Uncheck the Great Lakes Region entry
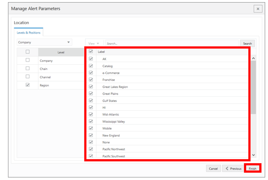 [90, 87]
